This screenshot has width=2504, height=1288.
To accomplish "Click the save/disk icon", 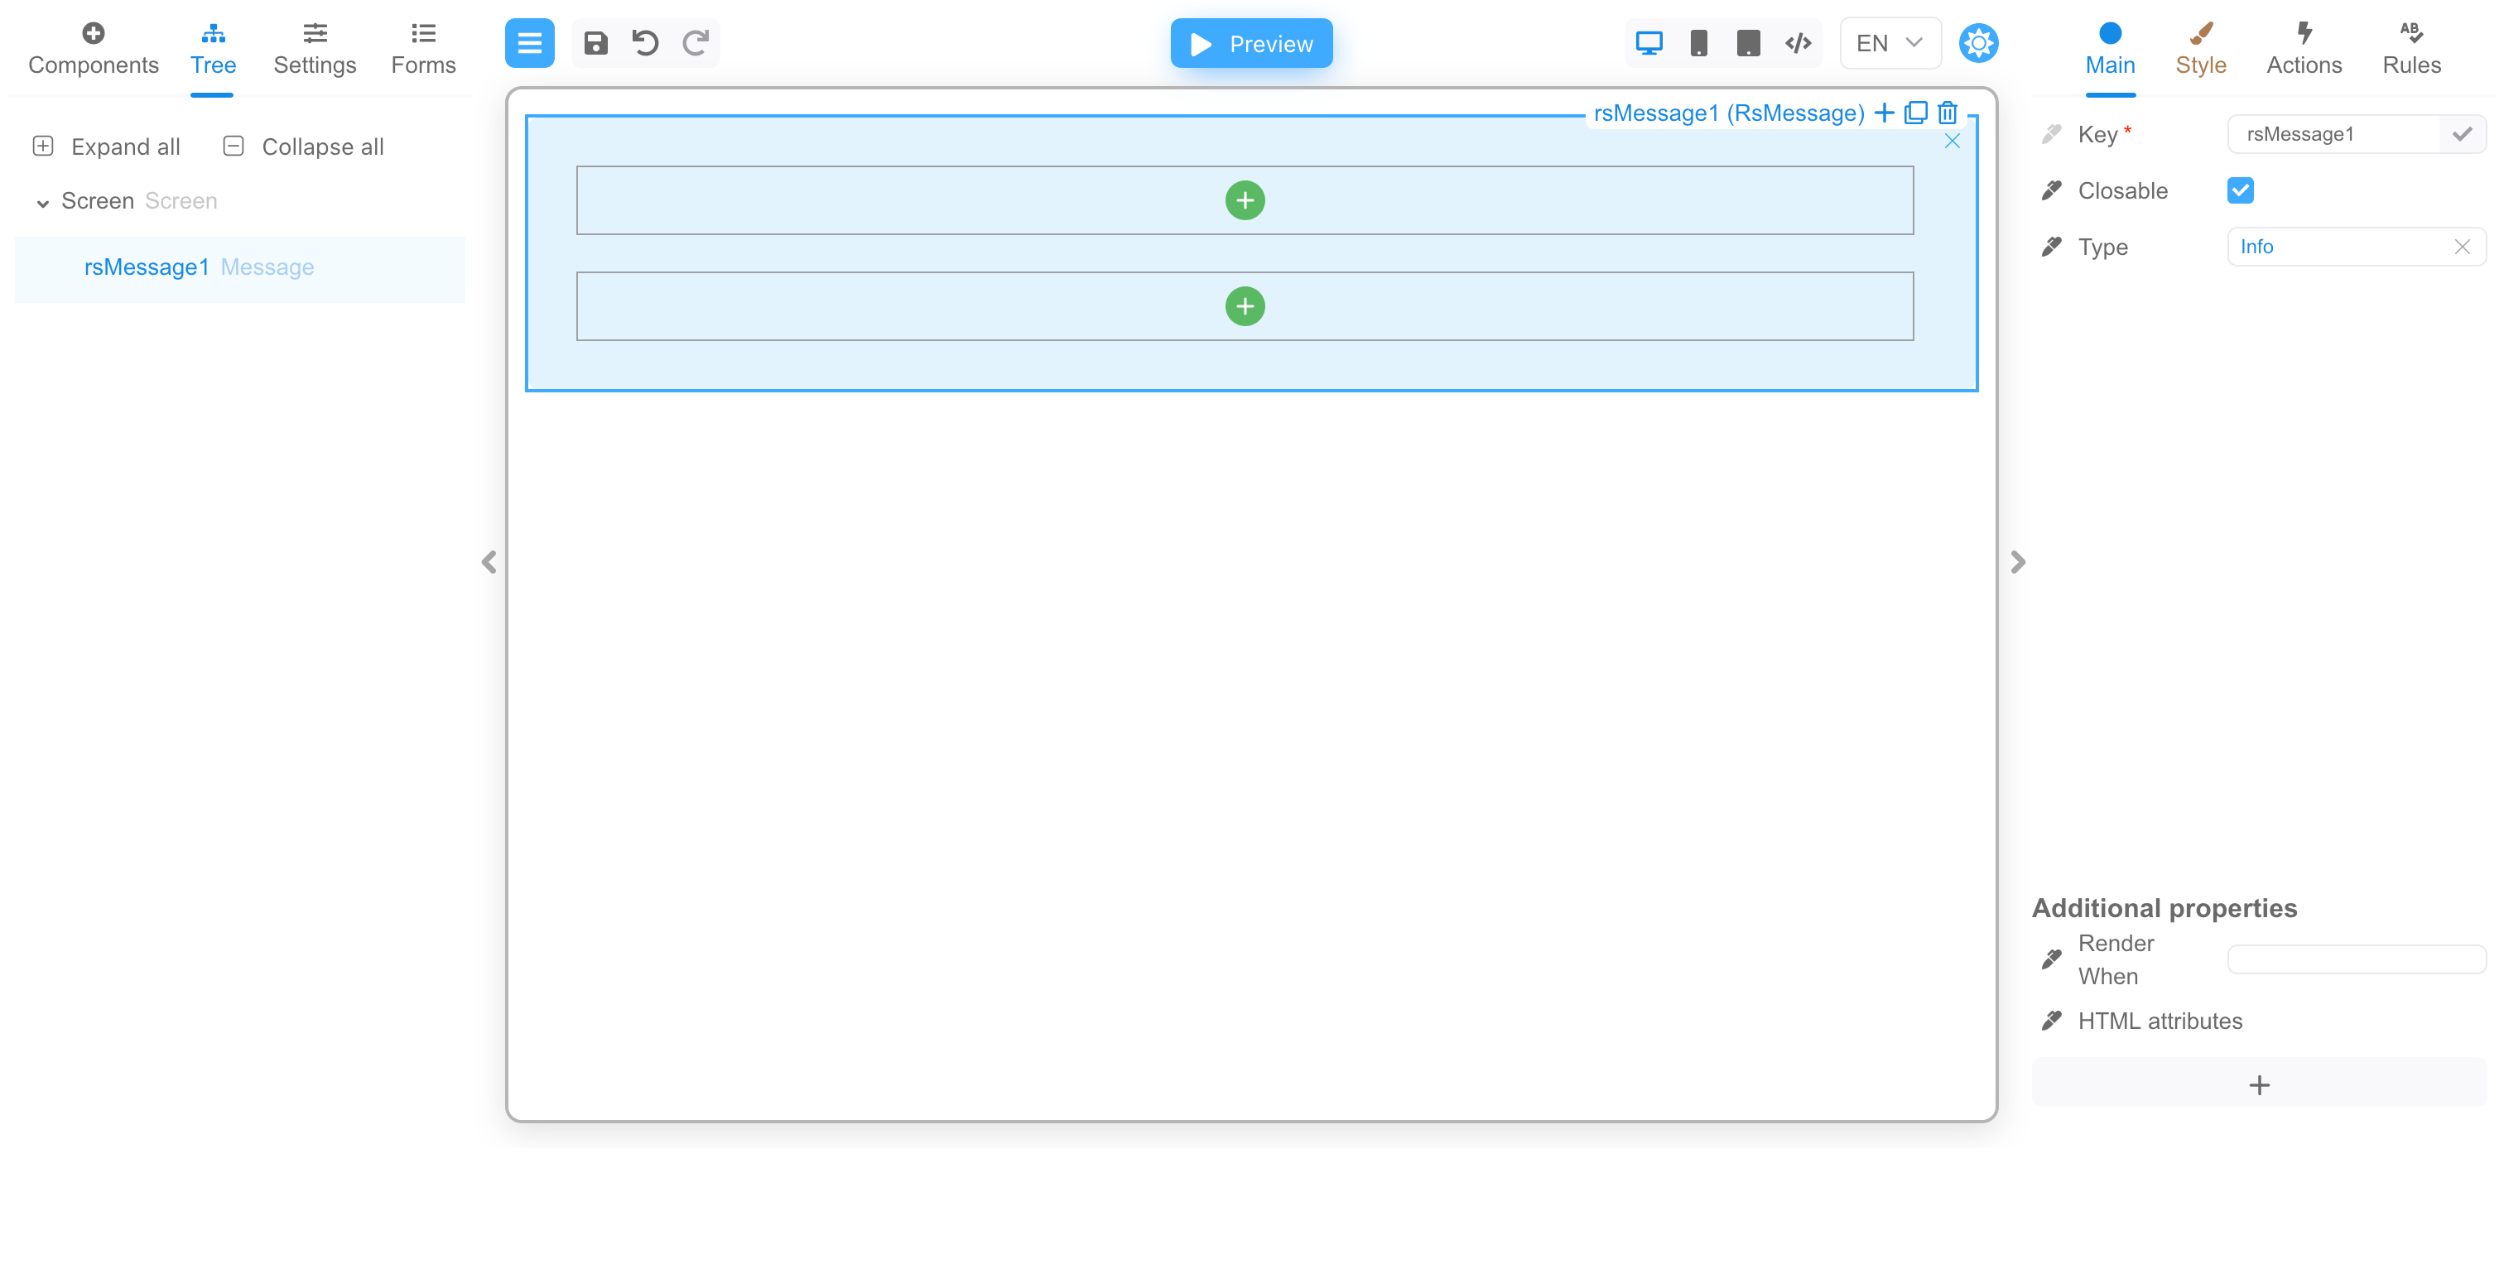I will coord(596,45).
